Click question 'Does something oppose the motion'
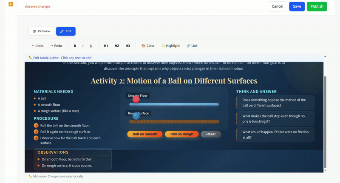This screenshot has width=340, height=183. pyautogui.click(x=275, y=103)
